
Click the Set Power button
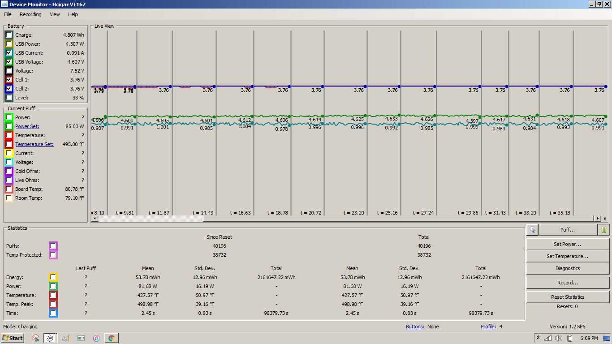[x=567, y=244]
